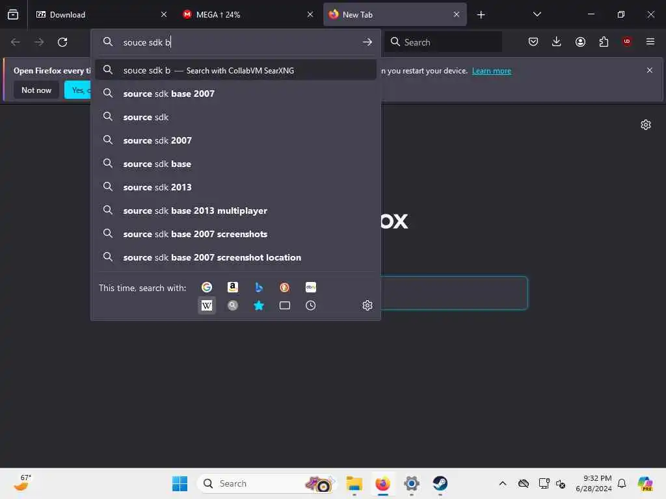Dismiss the Open Firefox notification bar
The image size is (666, 499).
click(650, 70)
